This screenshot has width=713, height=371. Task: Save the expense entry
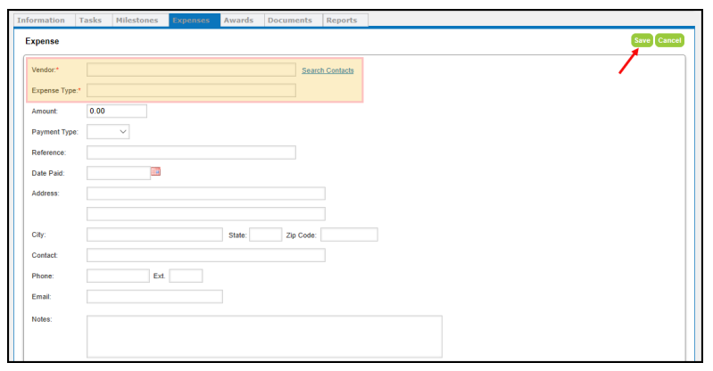click(x=642, y=40)
